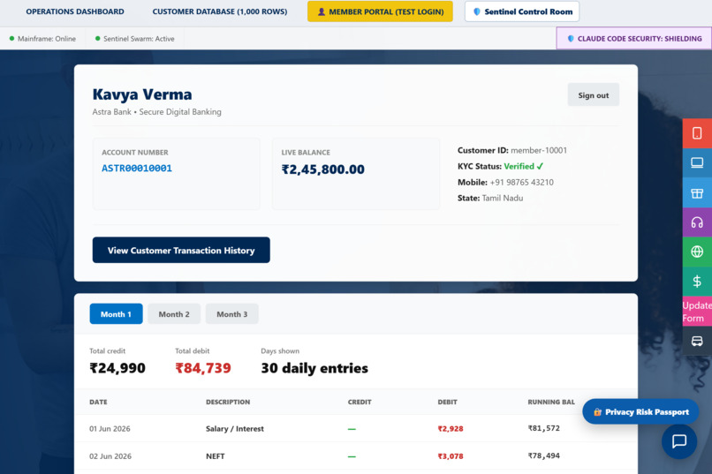Click the bus icon in sidebar
712x474 pixels.
[697, 341]
